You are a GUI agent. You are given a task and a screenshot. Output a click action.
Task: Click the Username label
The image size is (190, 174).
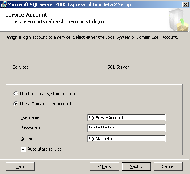click(30, 117)
